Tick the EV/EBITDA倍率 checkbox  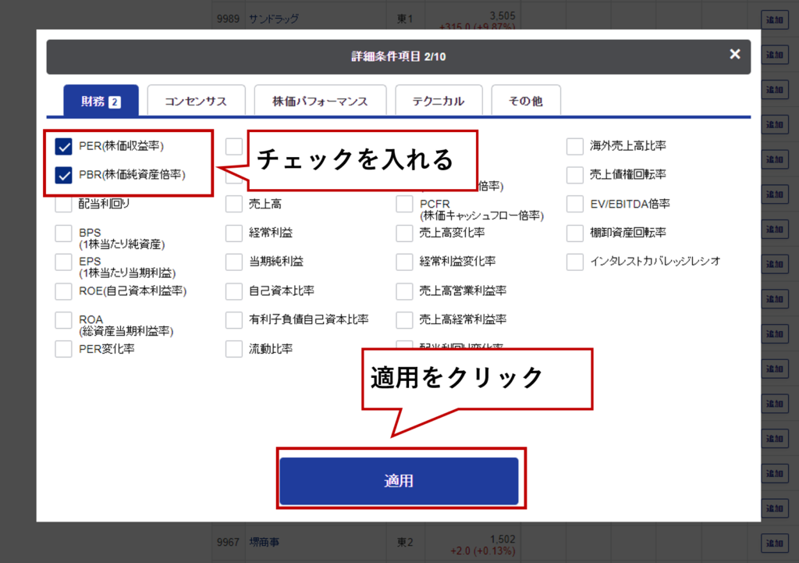575,205
